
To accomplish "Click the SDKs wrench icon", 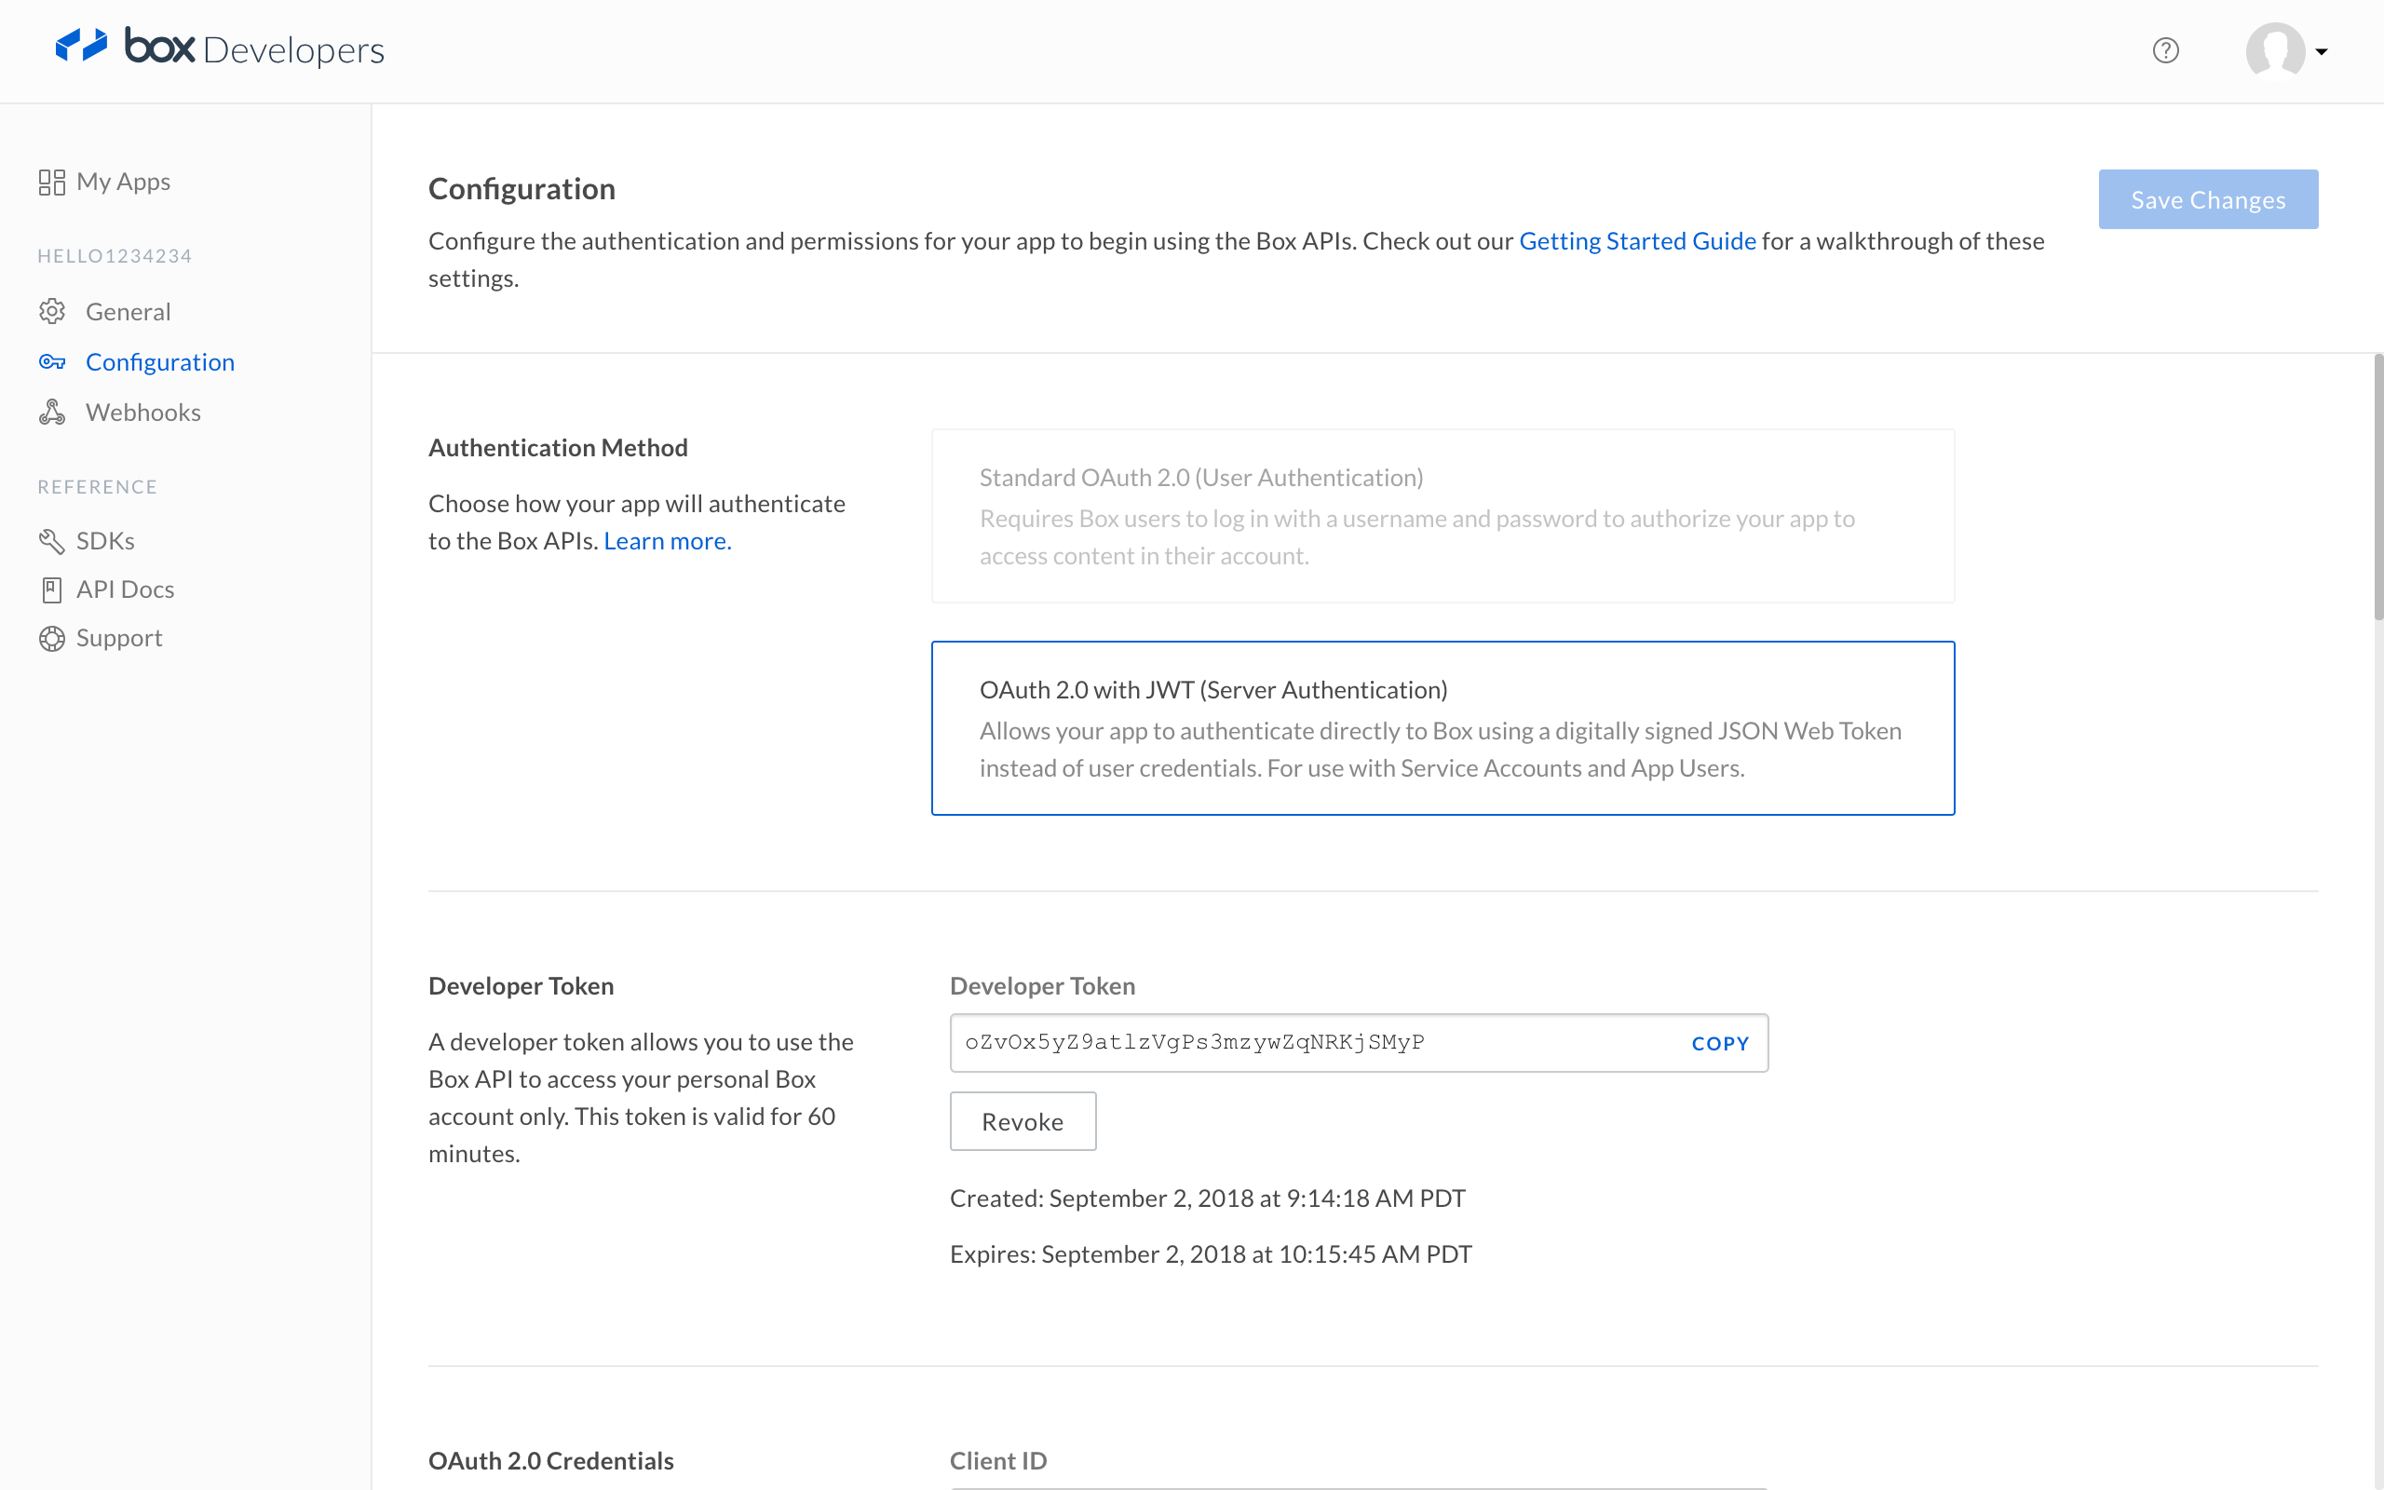I will [x=51, y=541].
